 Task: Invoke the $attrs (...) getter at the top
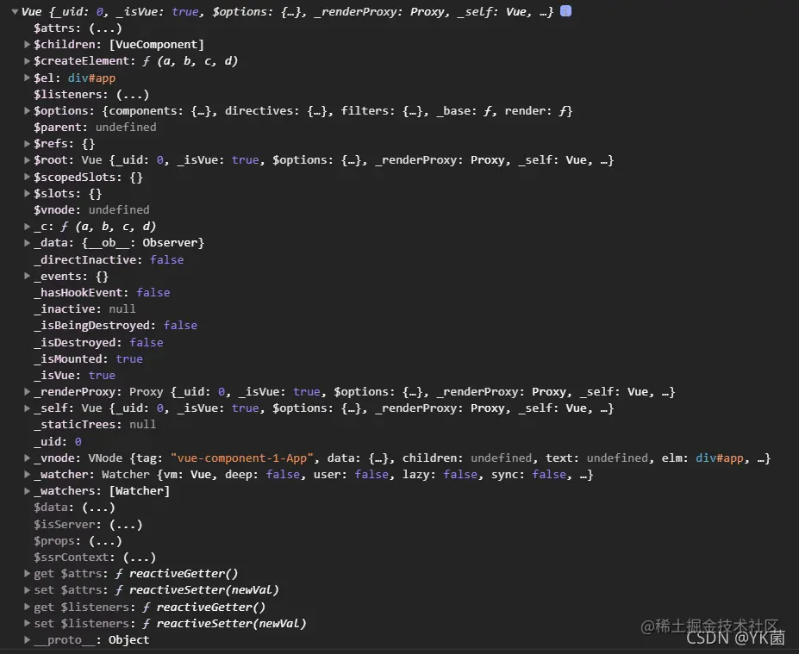105,28
